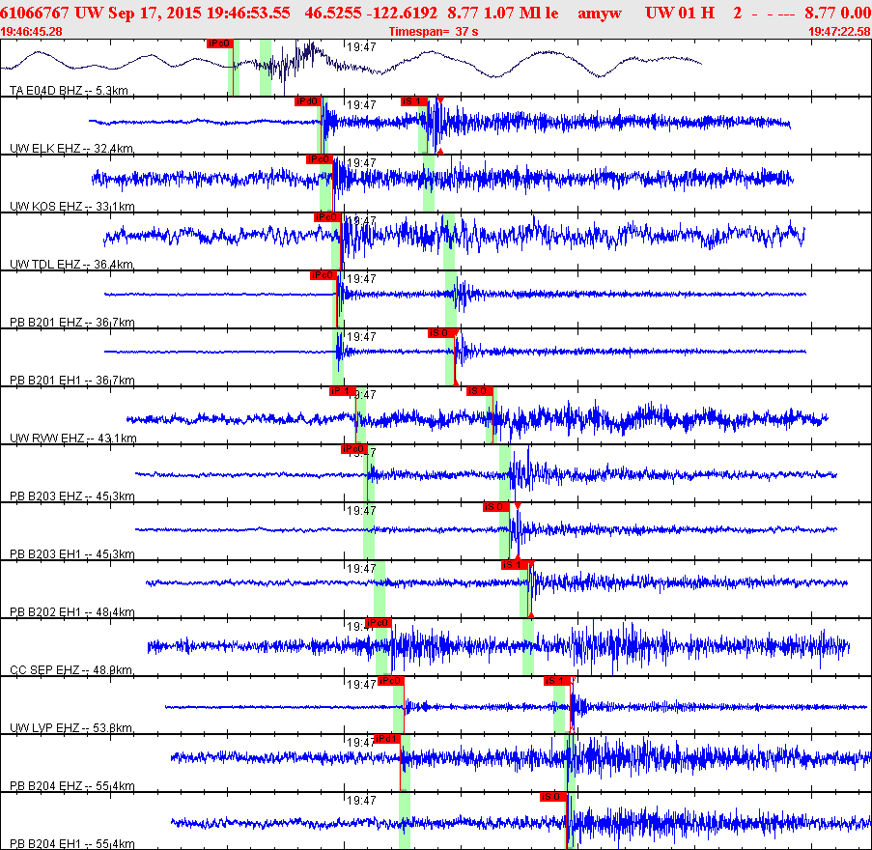Click the iP 1 pick flag on UW RVW trace
The height and width of the screenshot is (850, 872).
[343, 391]
